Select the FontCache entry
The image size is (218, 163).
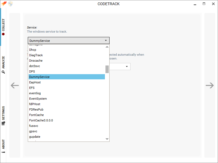pyautogui.click(x=67, y=115)
